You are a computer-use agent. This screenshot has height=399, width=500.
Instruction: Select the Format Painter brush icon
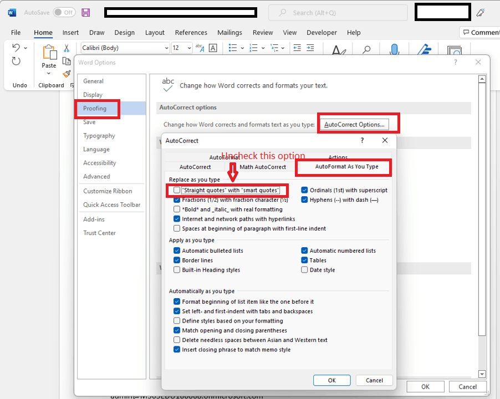[67, 74]
